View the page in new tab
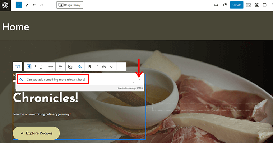This screenshot has width=273, height=143. pos(225,5)
